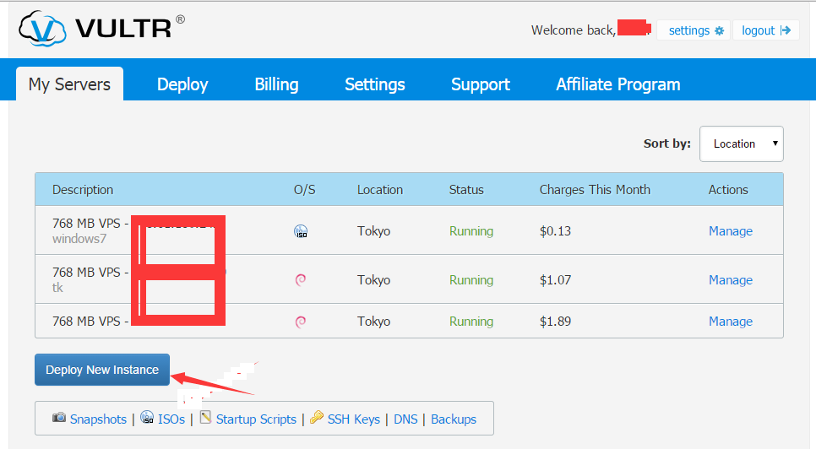Click the Debian icon in tk row
816x449 pixels.
[300, 280]
